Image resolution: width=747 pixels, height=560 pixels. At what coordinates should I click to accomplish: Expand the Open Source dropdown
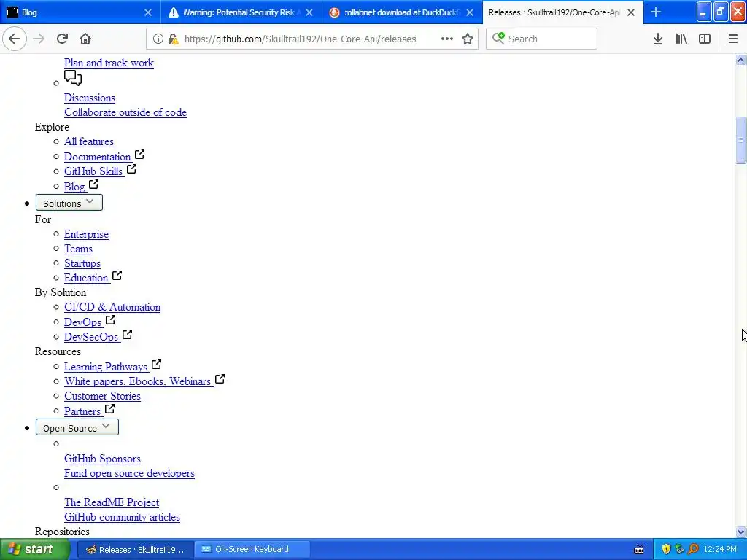(77, 427)
